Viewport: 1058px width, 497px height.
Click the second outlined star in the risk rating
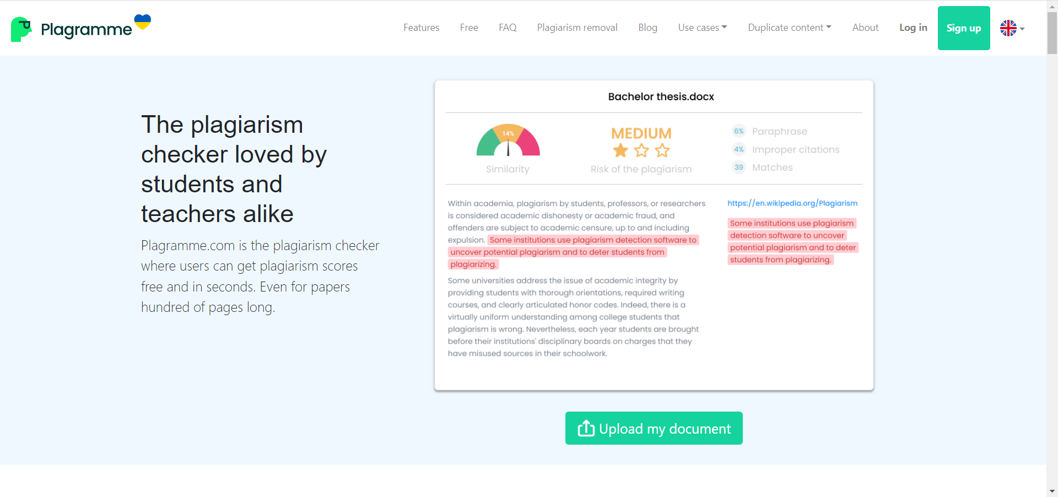click(641, 150)
